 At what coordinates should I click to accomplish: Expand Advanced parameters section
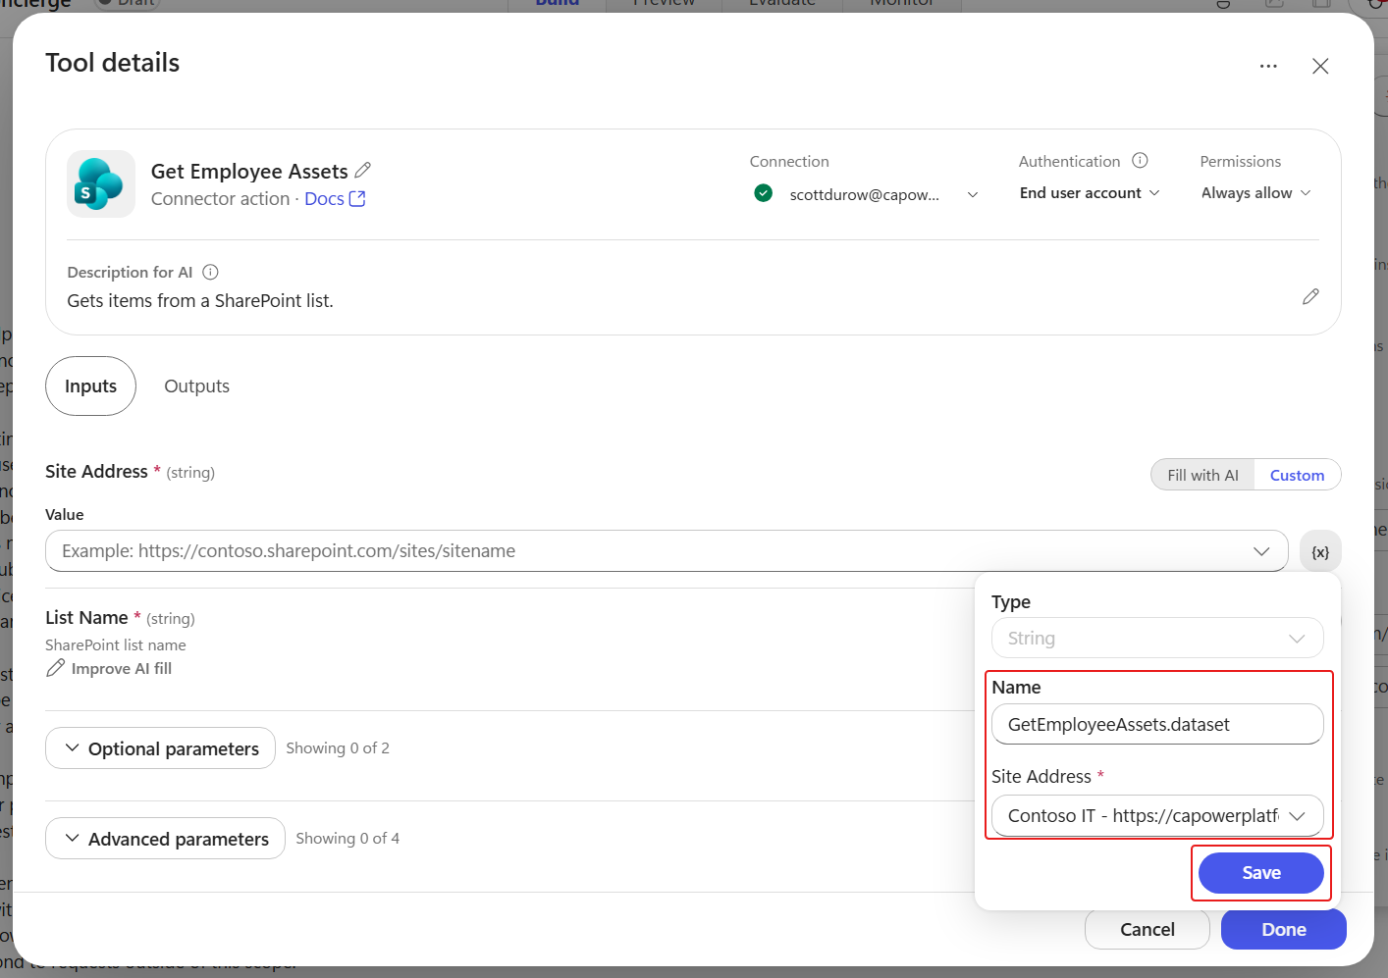pos(165,839)
